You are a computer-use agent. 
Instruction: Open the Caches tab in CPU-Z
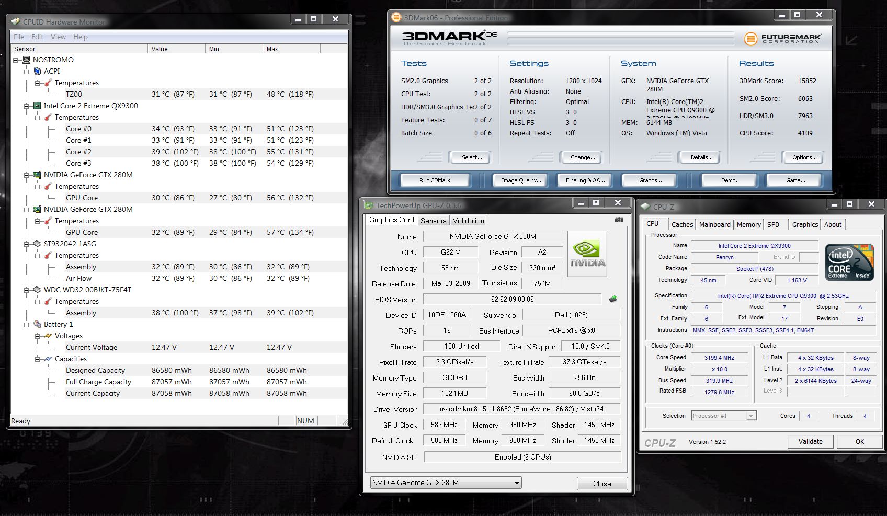(x=682, y=224)
